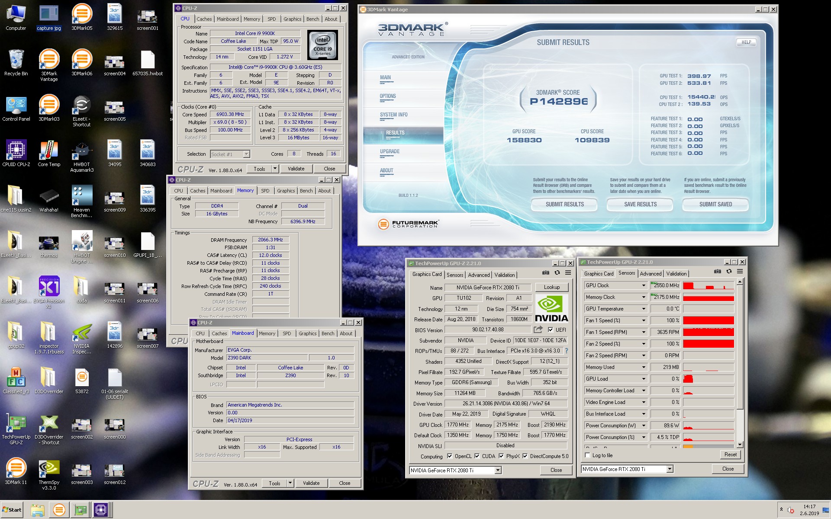
Task: Click refresh icon in GPU-Z Sensors window
Action: [x=729, y=272]
